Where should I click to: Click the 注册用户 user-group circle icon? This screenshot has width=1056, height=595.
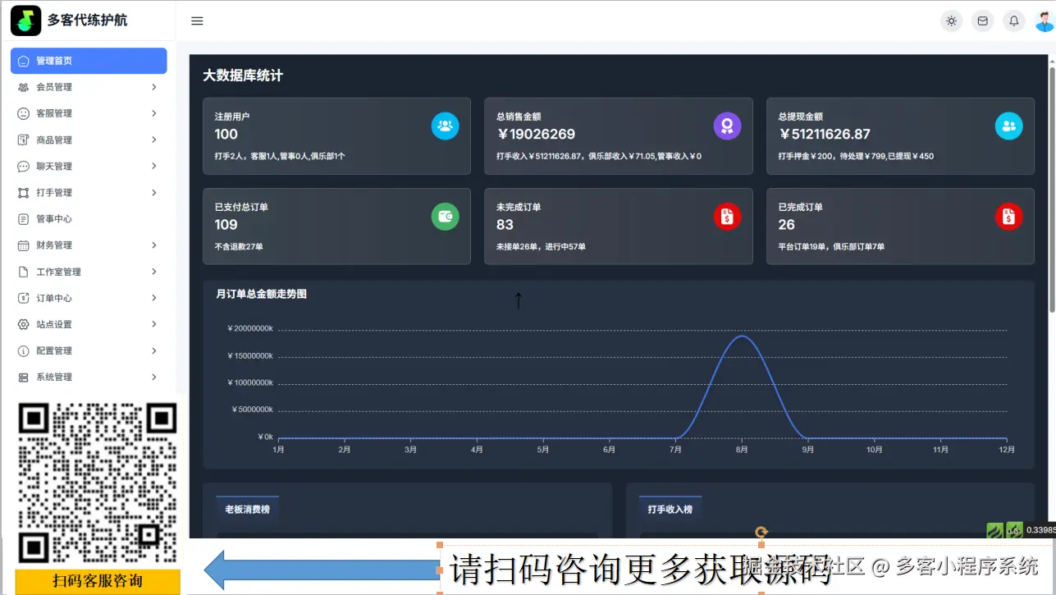click(x=445, y=127)
